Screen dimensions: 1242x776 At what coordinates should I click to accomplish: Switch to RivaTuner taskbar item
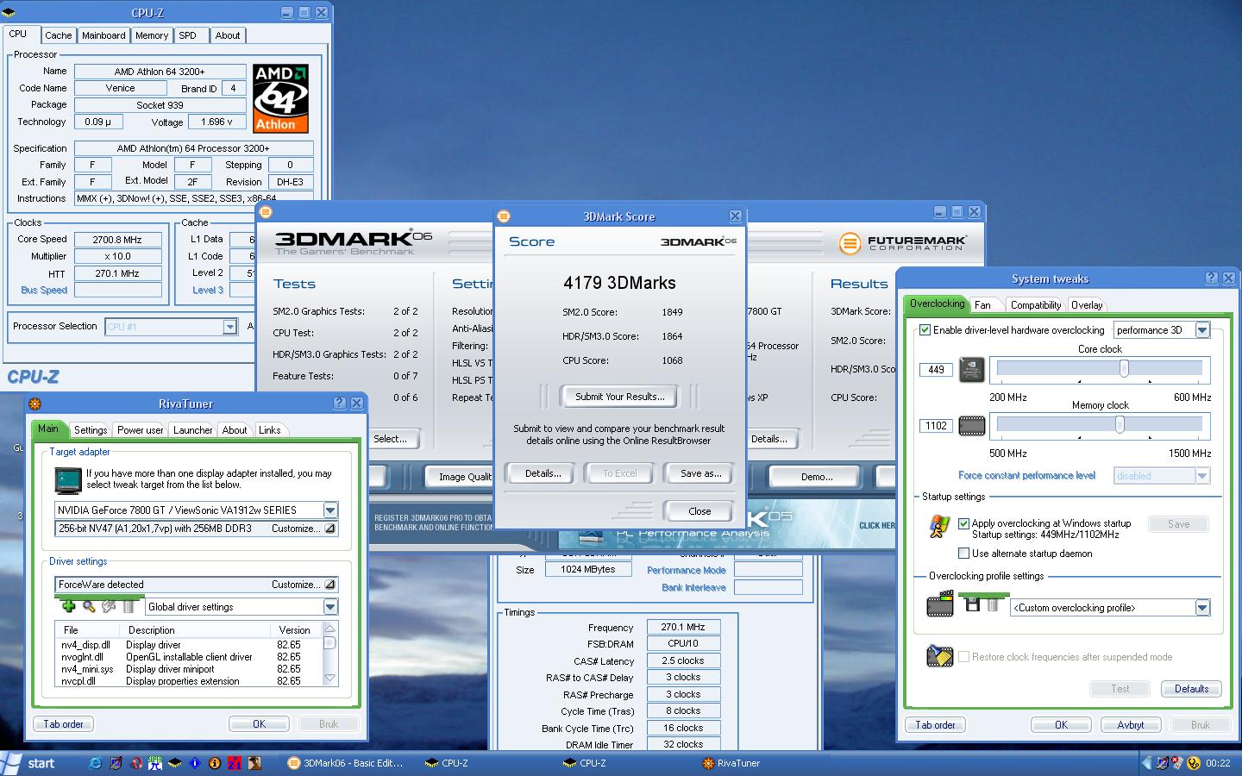coord(732,763)
